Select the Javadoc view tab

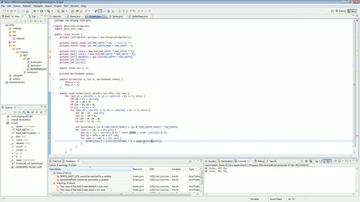point(210,161)
